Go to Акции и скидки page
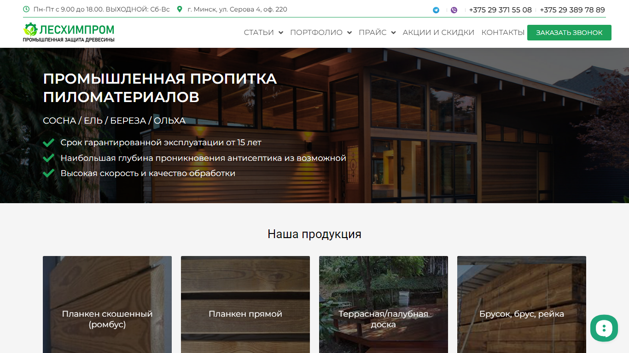This screenshot has width=629, height=353. (x=438, y=33)
